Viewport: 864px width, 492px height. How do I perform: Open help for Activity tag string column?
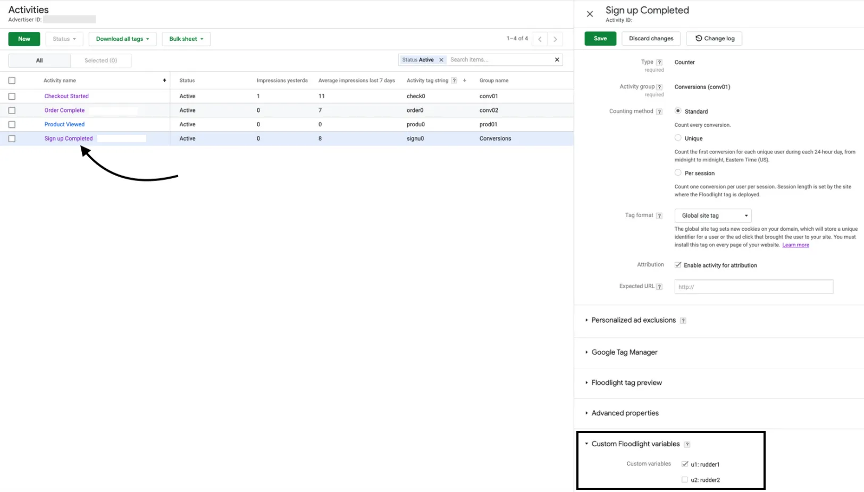[454, 81]
